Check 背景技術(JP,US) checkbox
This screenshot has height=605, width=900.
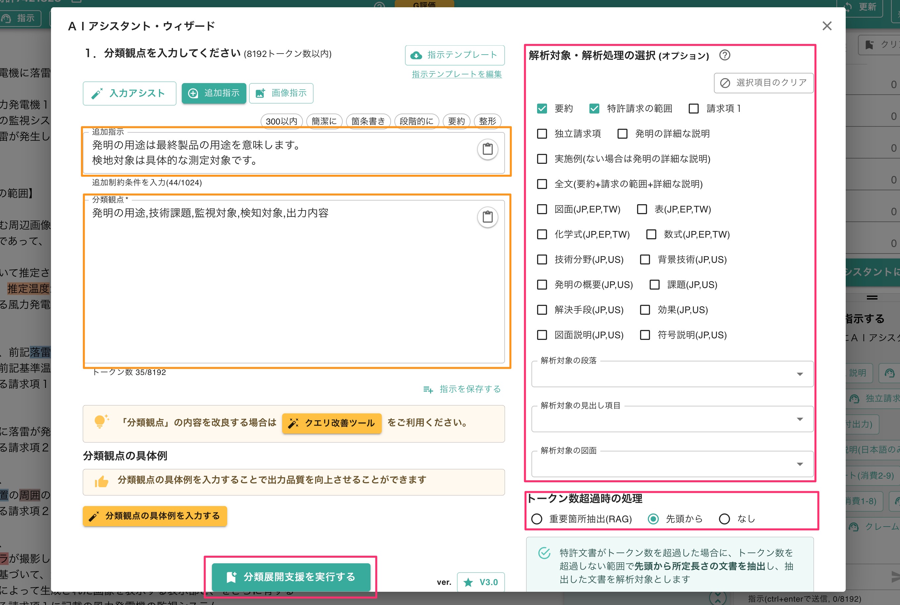(x=645, y=259)
